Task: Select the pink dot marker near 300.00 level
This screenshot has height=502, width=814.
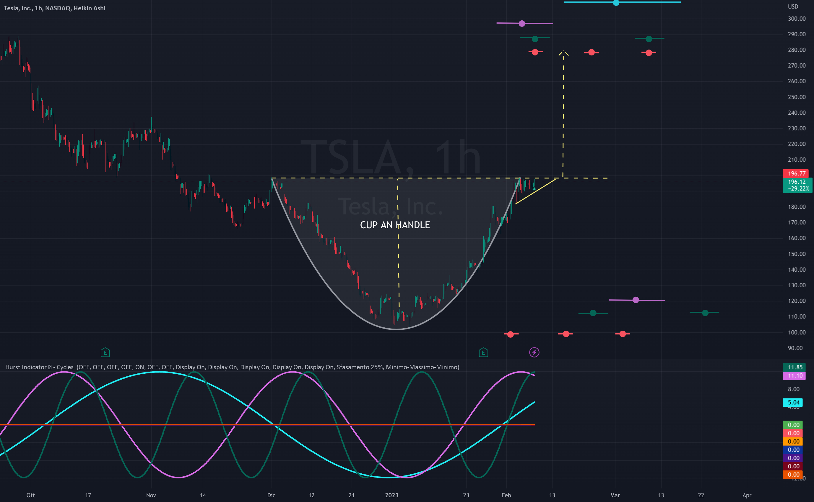Action: (x=522, y=23)
